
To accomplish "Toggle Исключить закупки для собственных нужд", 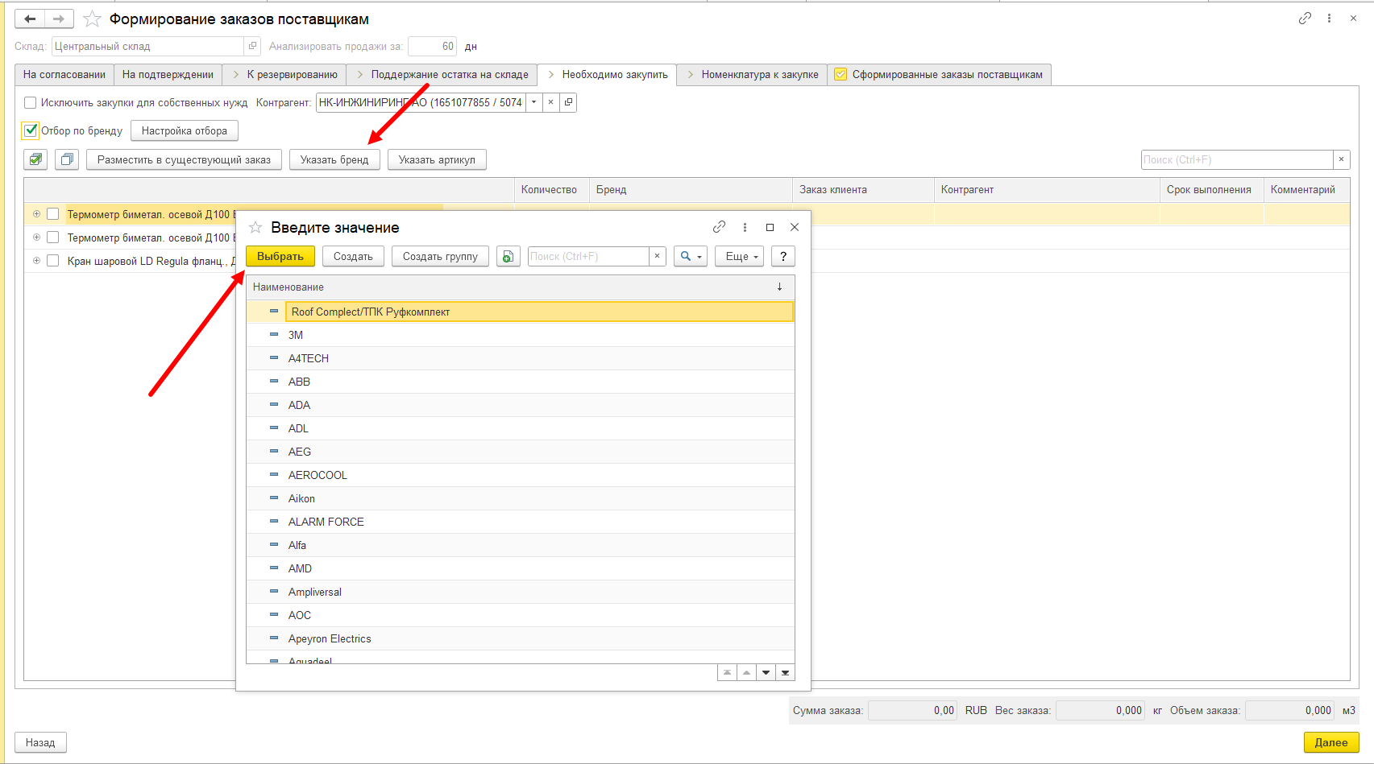I will [x=31, y=102].
